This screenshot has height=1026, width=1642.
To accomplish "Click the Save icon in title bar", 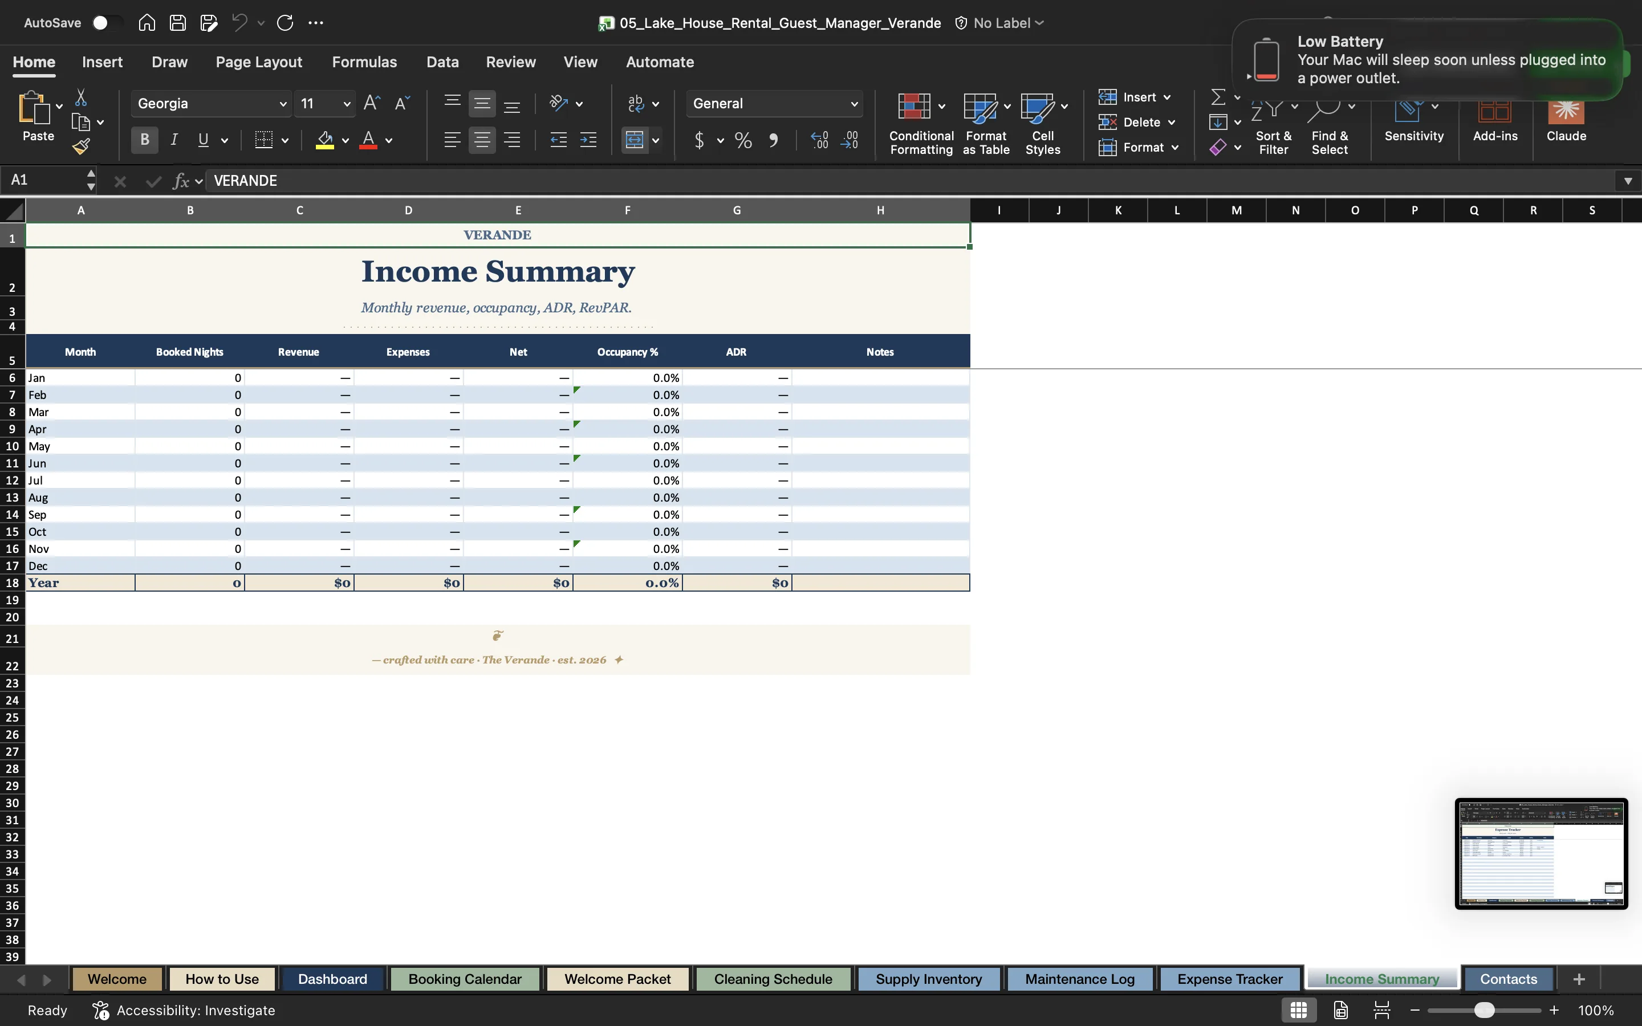I will (x=178, y=22).
